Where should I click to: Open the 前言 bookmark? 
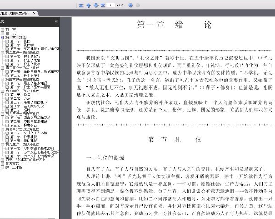[11, 30]
